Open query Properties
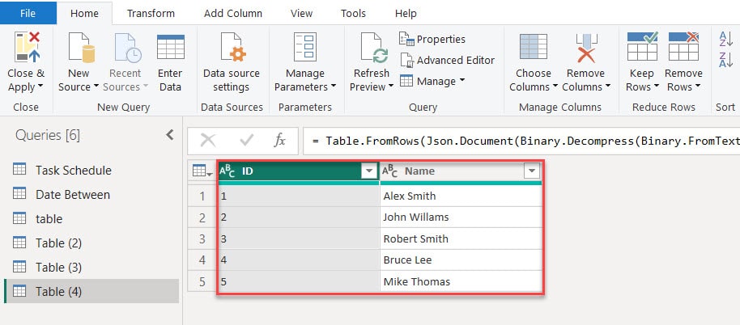 [432, 39]
